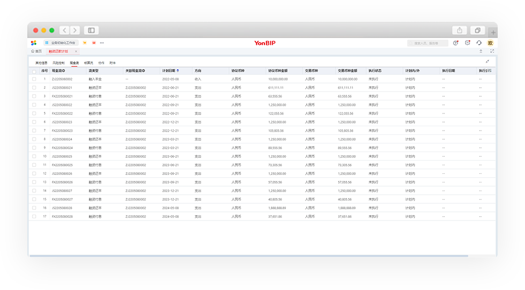Click the browser forward arrow button
Screen dimensions: 525x290
tap(75, 30)
